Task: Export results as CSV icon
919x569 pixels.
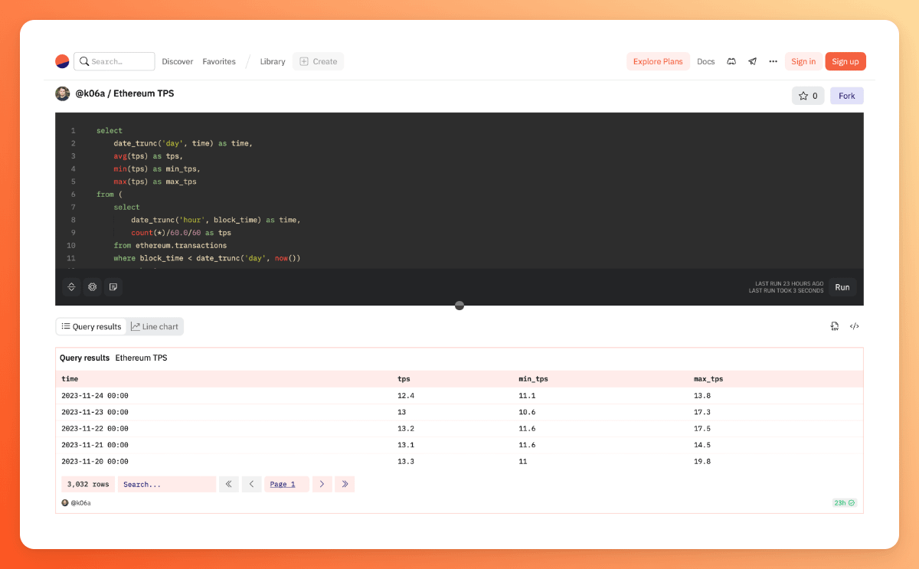Action: [834, 326]
